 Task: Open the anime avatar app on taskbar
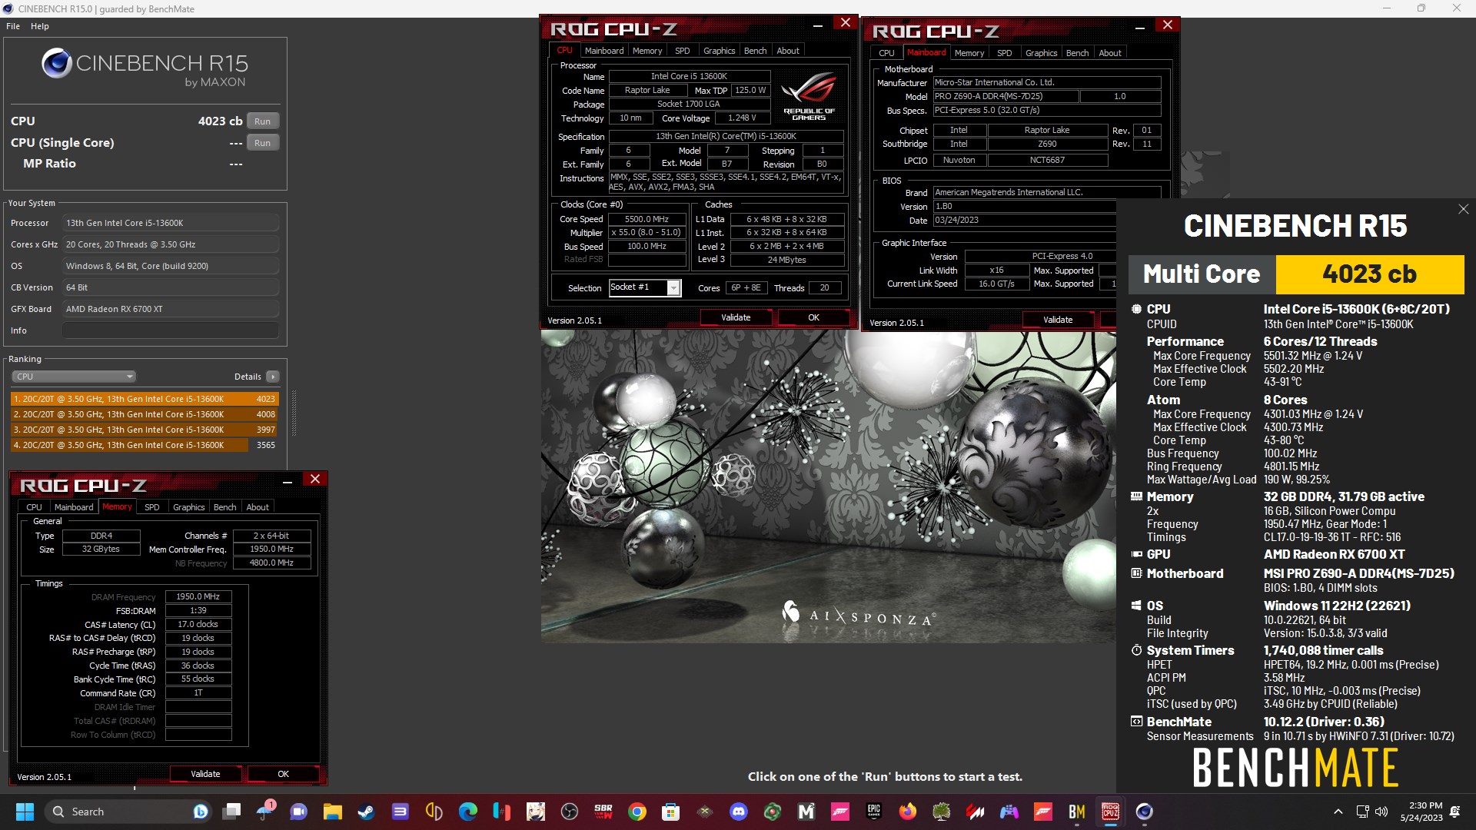(x=535, y=812)
